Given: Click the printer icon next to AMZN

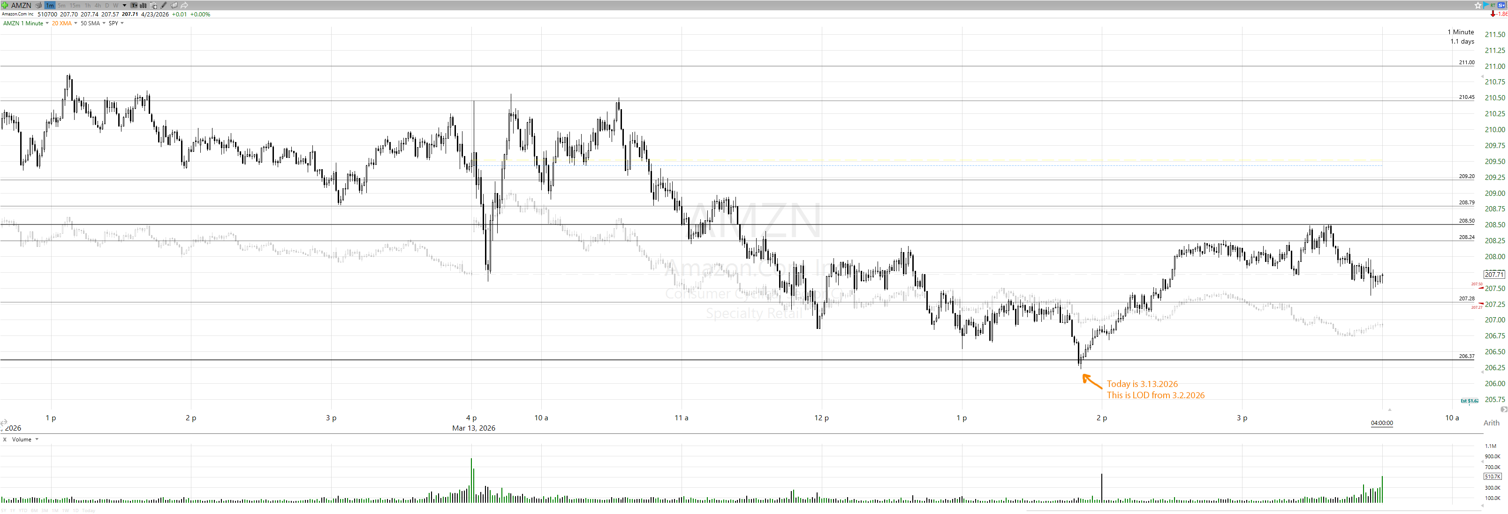Looking at the screenshot, I should tap(38, 5).
